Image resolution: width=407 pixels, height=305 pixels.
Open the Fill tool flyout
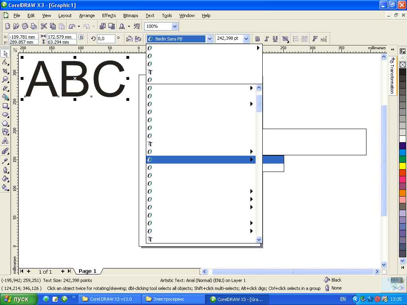point(5,179)
